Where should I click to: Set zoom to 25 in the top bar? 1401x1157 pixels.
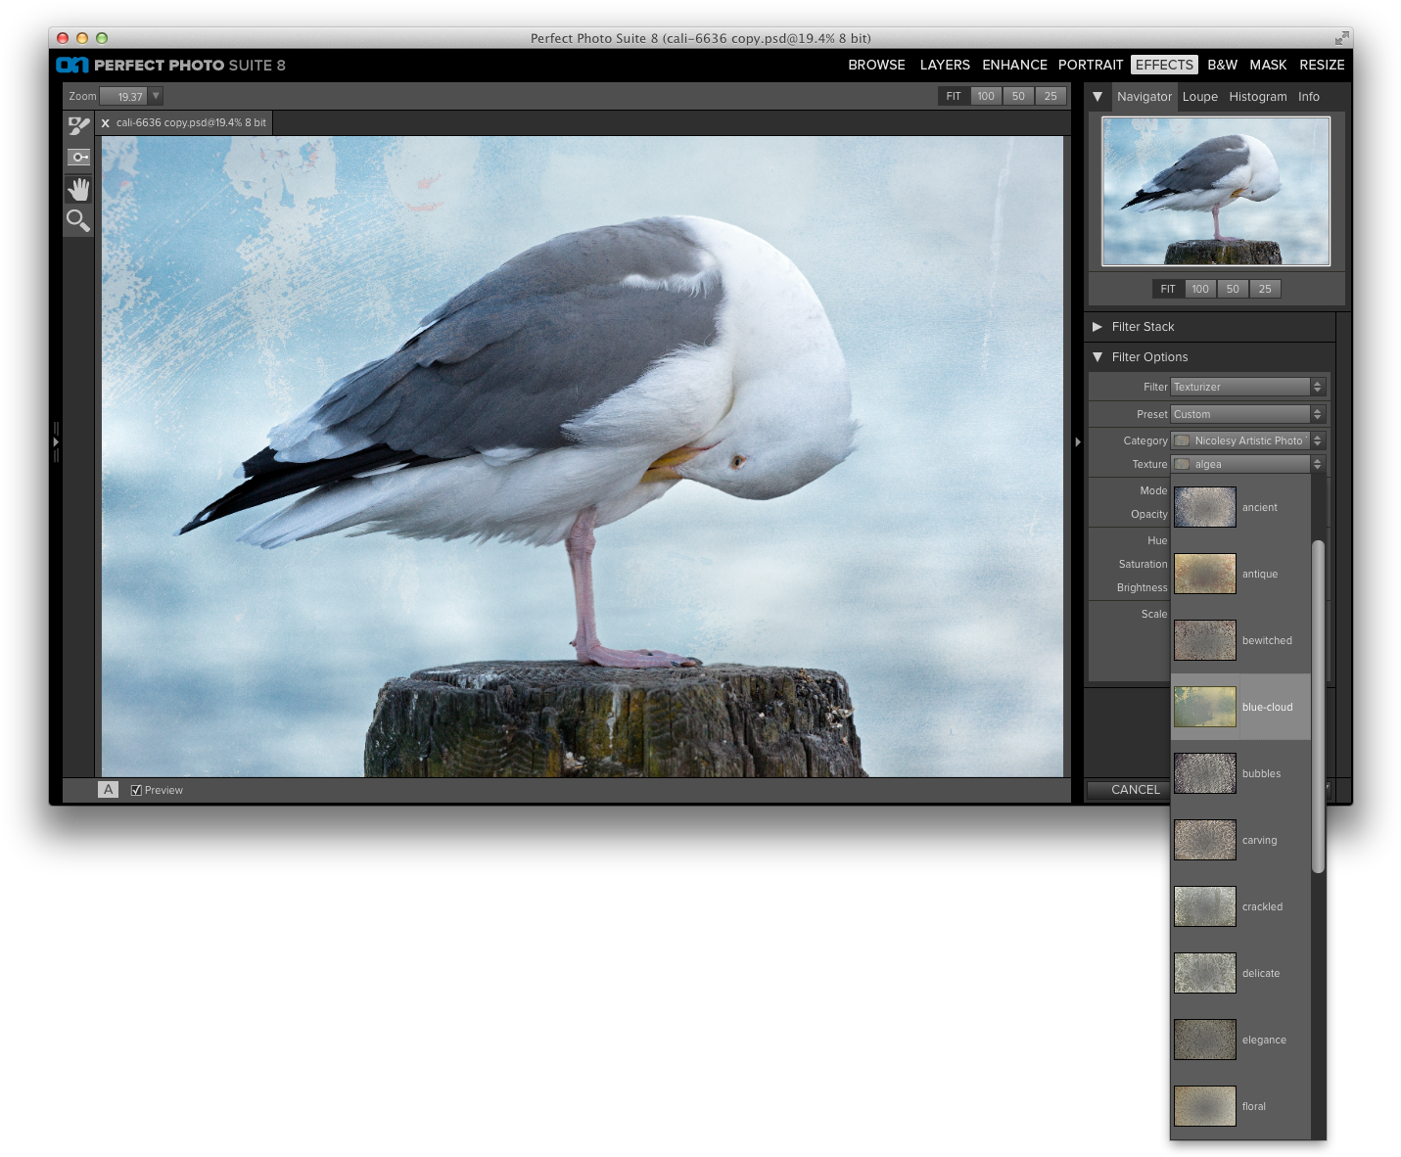(1051, 96)
